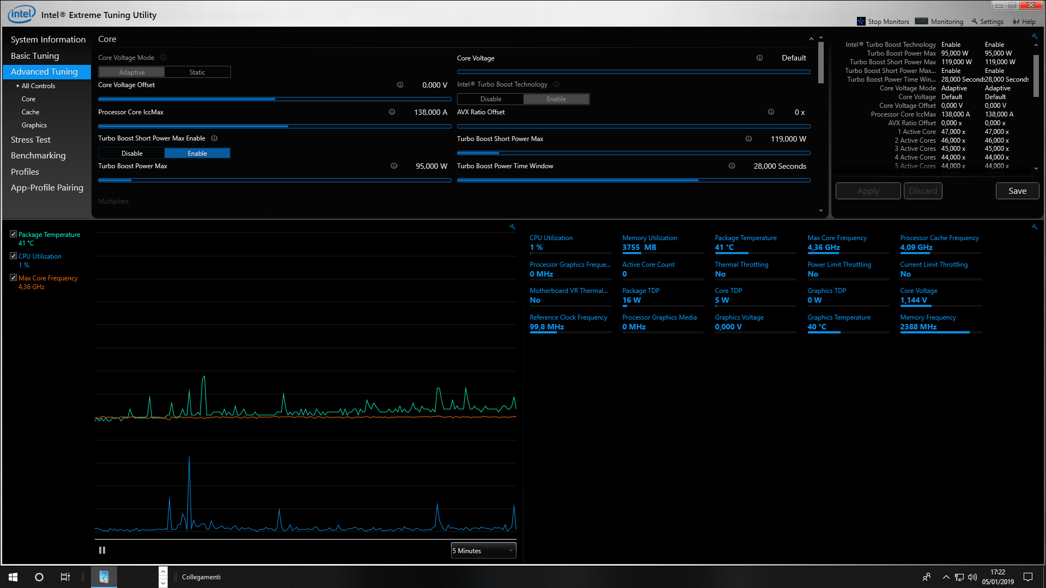Disable Turbo Boost Short Power Max
Viewport: 1046px width, 588px height.
coord(132,154)
